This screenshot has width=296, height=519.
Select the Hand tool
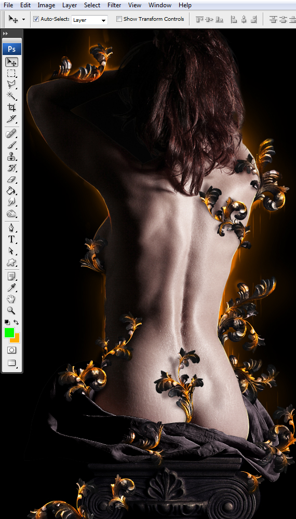pyautogui.click(x=11, y=299)
